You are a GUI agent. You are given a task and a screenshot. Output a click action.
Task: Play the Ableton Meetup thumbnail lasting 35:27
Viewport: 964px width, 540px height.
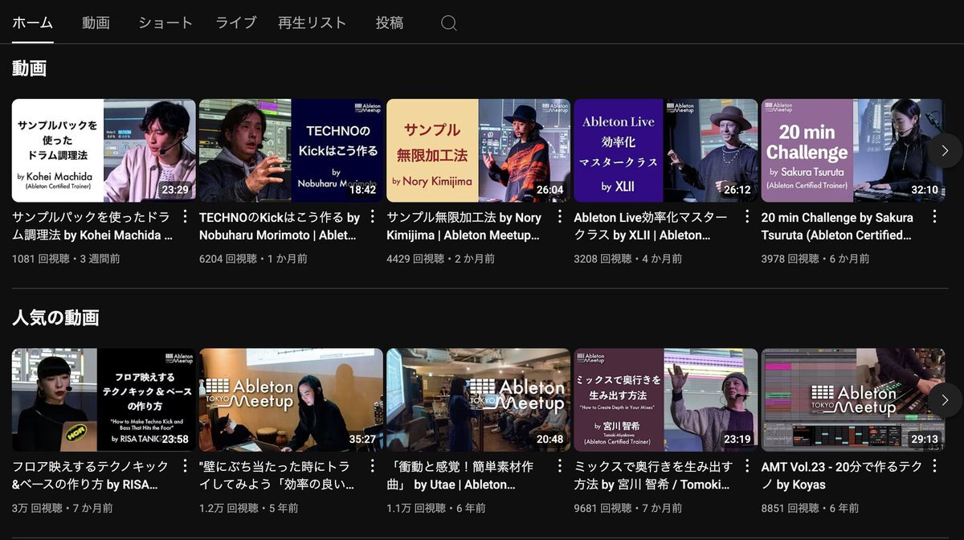[x=291, y=399]
